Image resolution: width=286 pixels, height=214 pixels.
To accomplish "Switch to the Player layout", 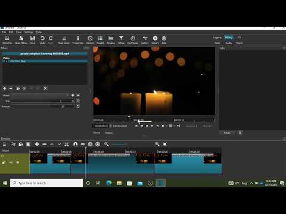I will [x=239, y=43].
